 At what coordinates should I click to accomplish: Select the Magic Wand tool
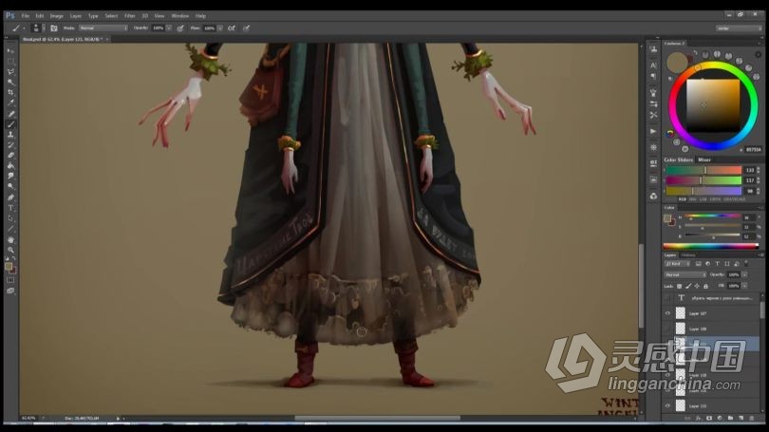coord(10,82)
